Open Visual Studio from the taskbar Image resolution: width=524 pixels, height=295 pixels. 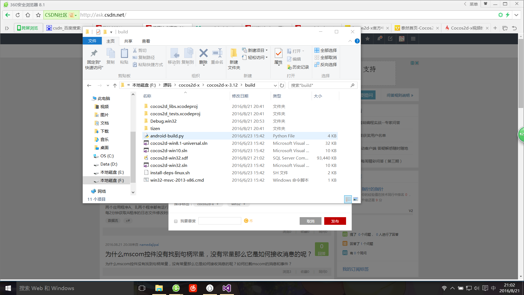227,288
